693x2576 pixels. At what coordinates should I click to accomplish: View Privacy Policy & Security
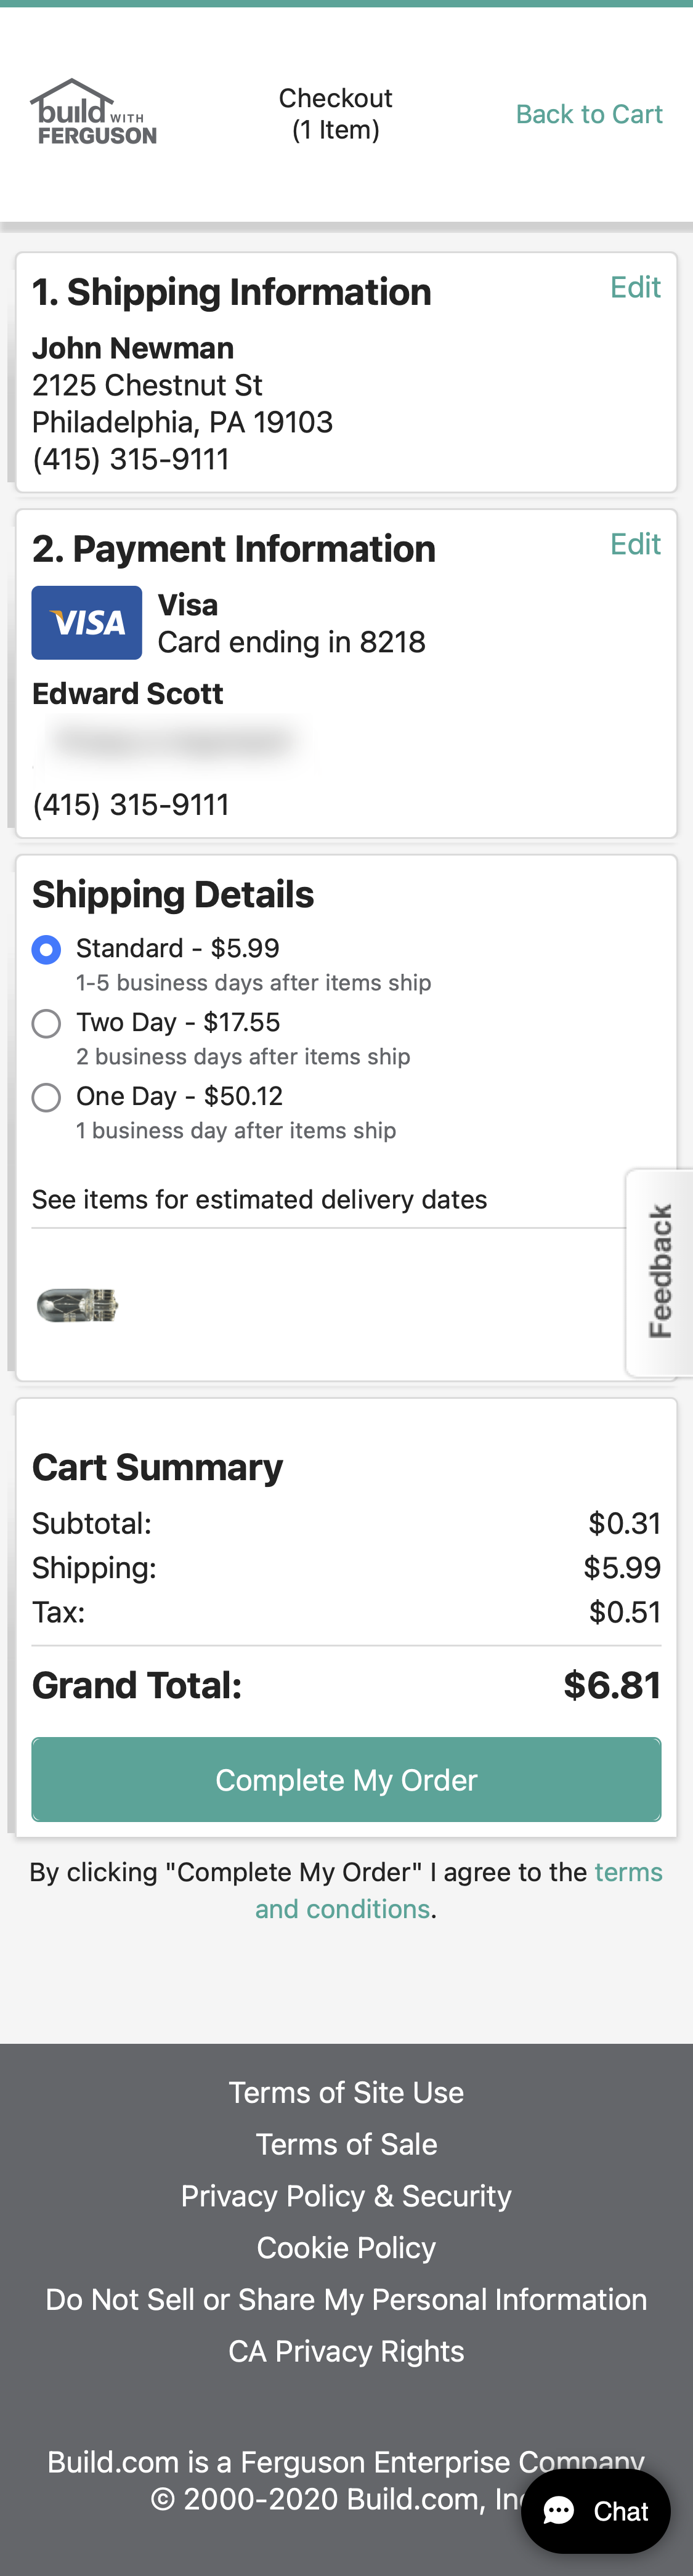point(346,2196)
